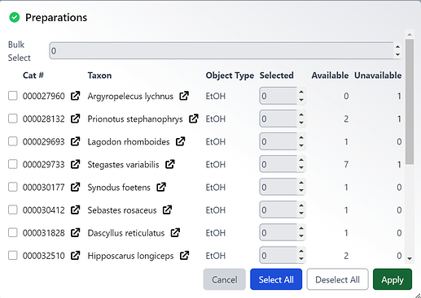Viewport: 421px width, 298px height.
Task: Click the green checkmark icon beside Preparations
Action: pos(15,18)
